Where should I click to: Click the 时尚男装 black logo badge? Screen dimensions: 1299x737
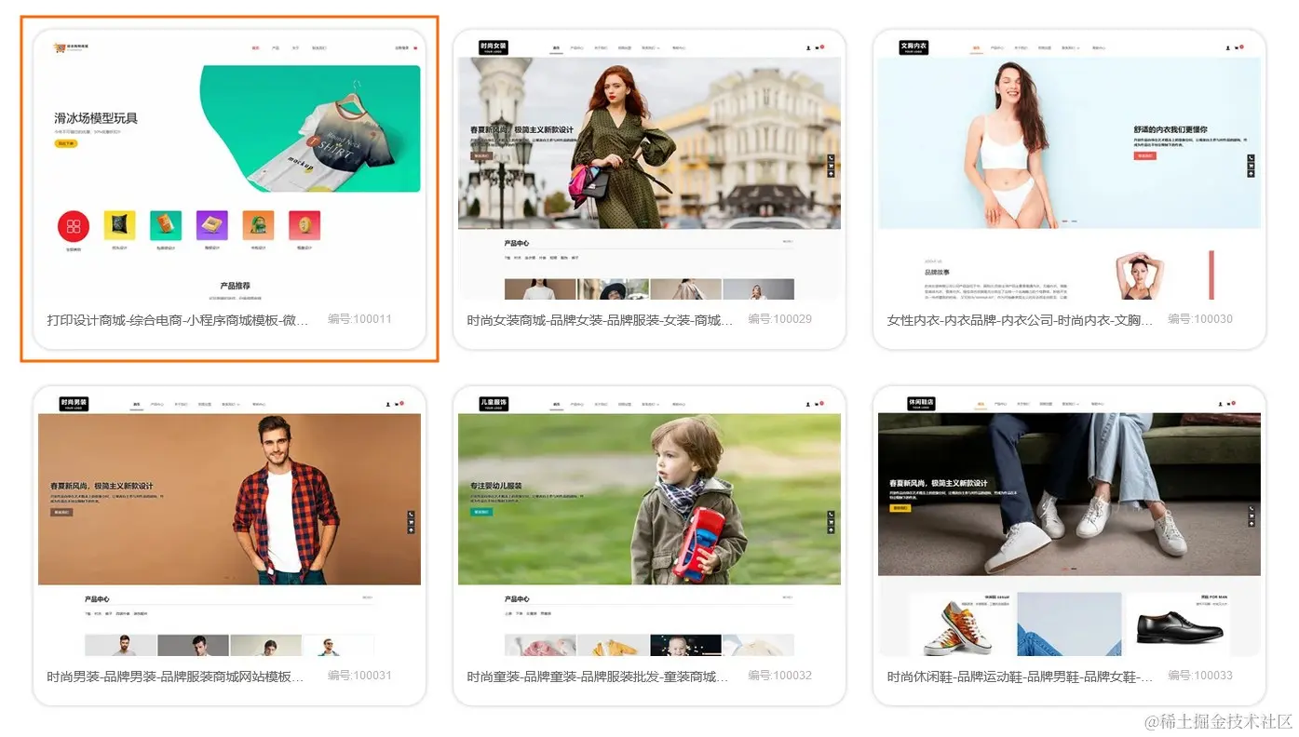pyautogui.click(x=74, y=404)
